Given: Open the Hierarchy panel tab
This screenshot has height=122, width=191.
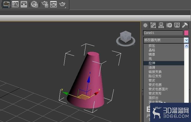Looking at the screenshot, I should coord(161,25).
